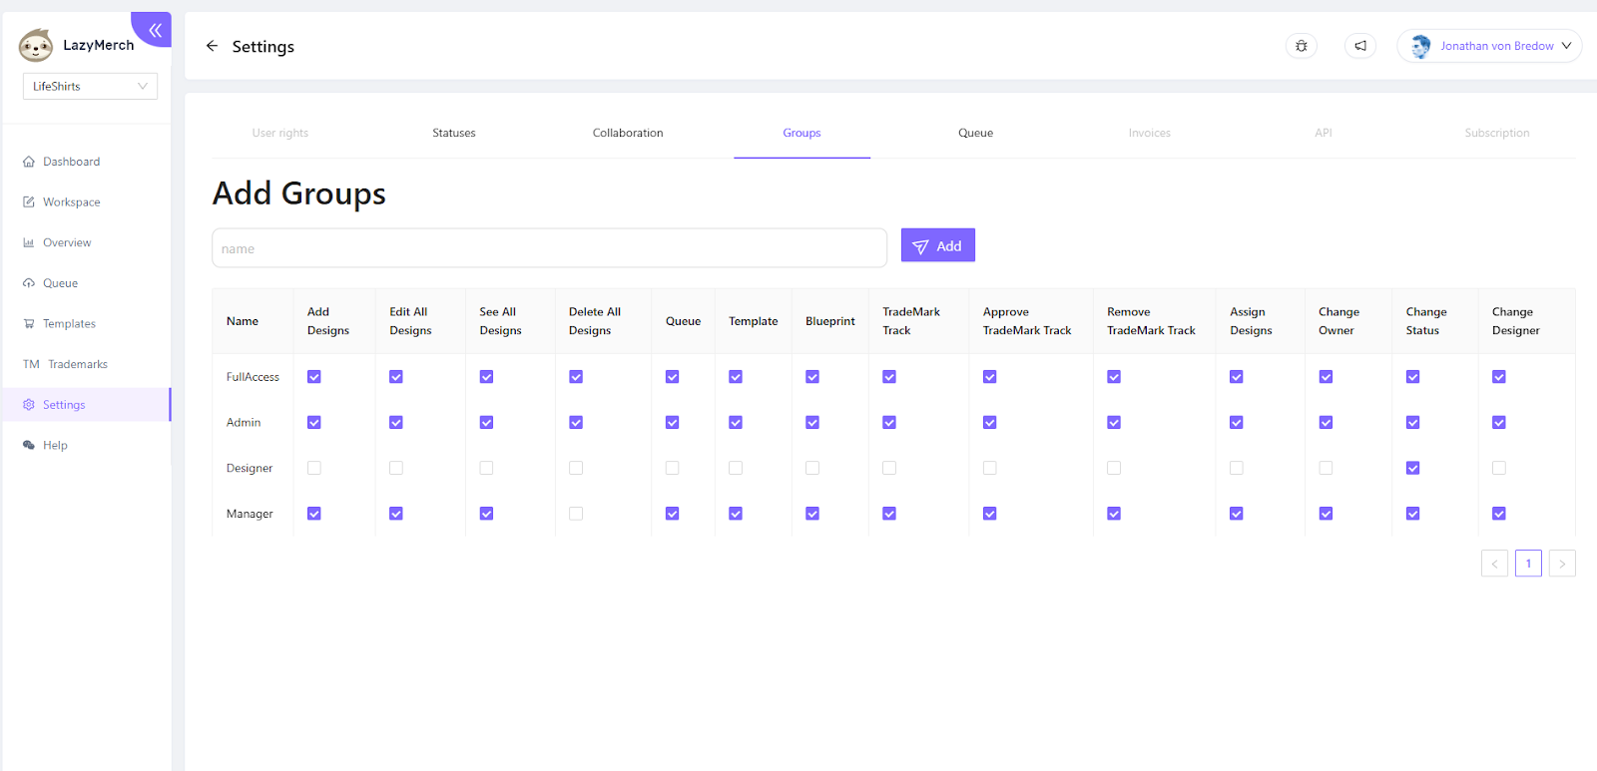This screenshot has height=771, width=1597.
Task: Uncheck Edit All Designs for Admin group
Action: (396, 423)
